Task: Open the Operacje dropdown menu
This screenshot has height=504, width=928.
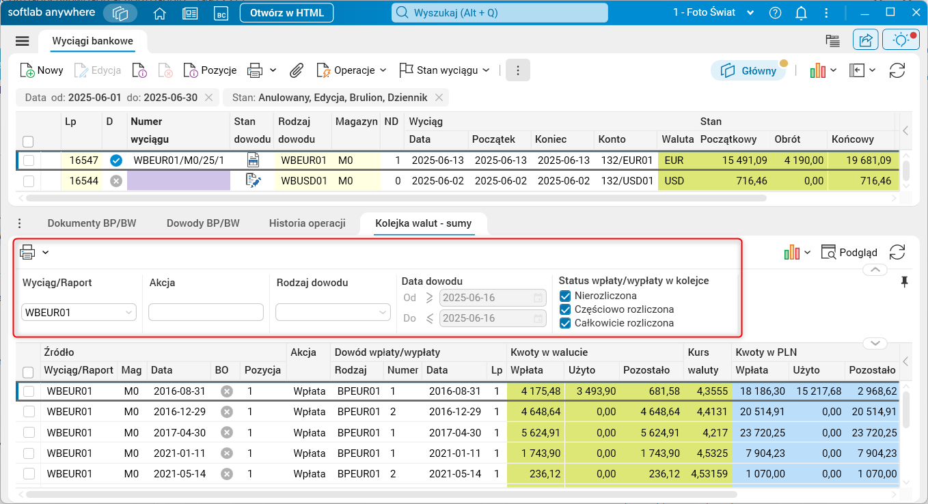Action: (x=352, y=70)
